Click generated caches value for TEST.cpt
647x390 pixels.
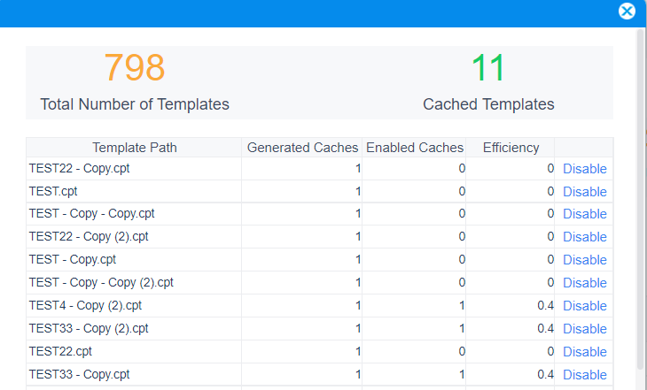click(358, 192)
